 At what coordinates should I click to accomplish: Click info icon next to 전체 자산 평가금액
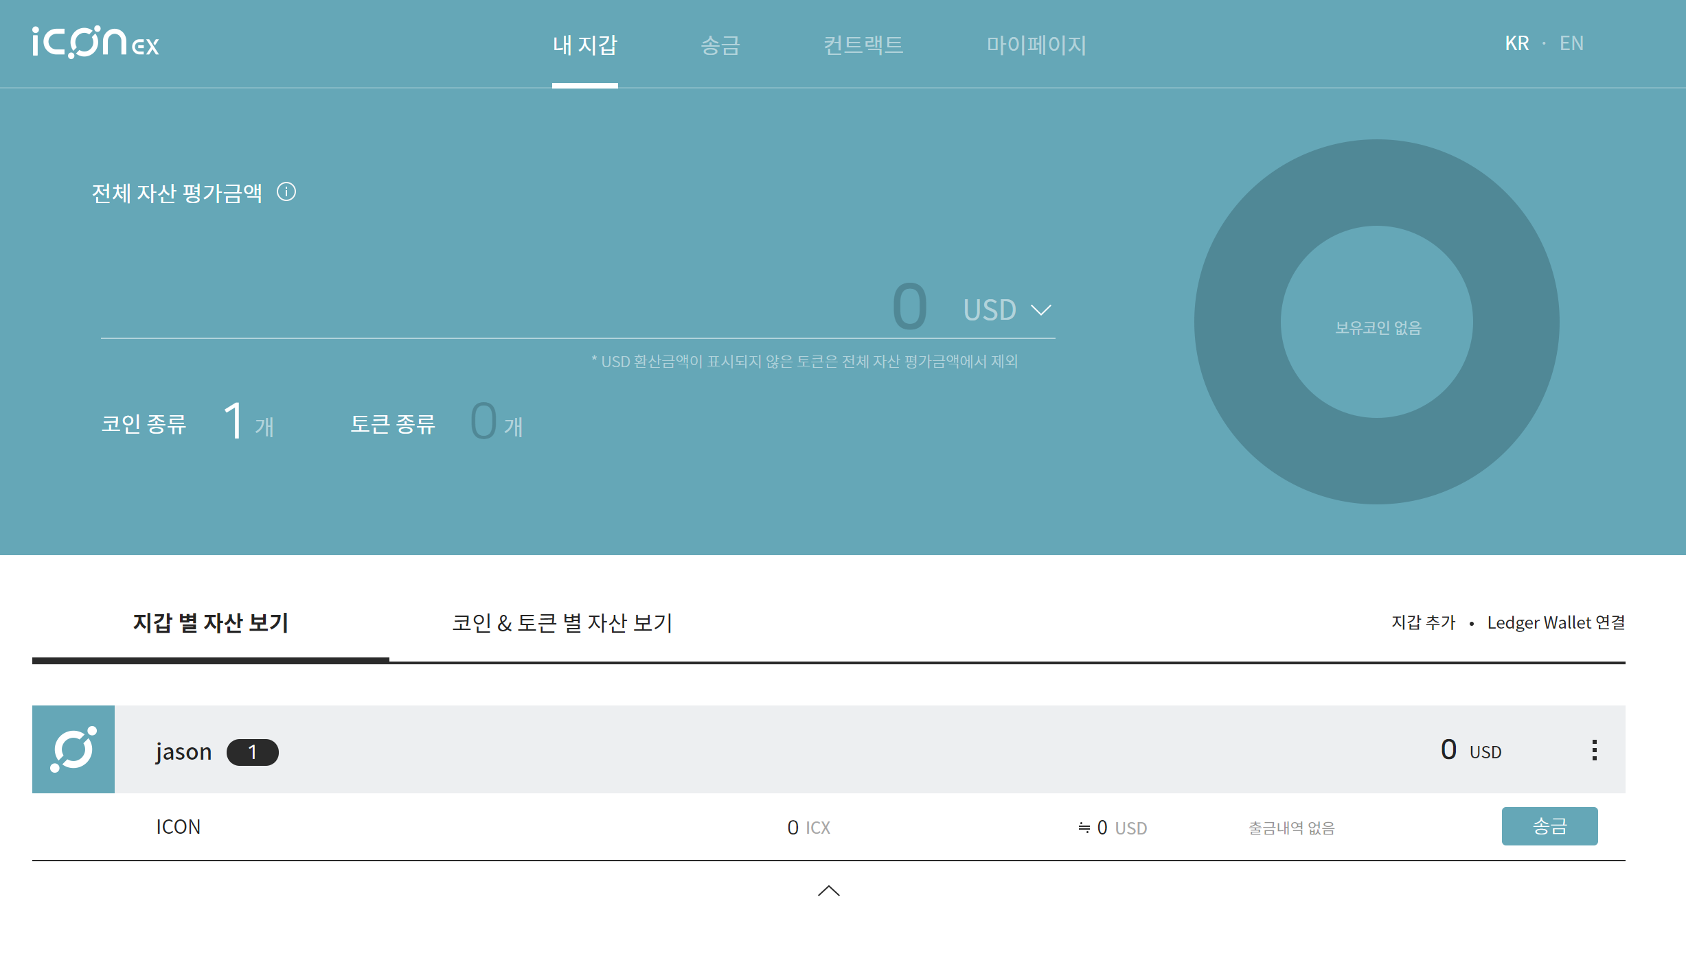point(286,192)
